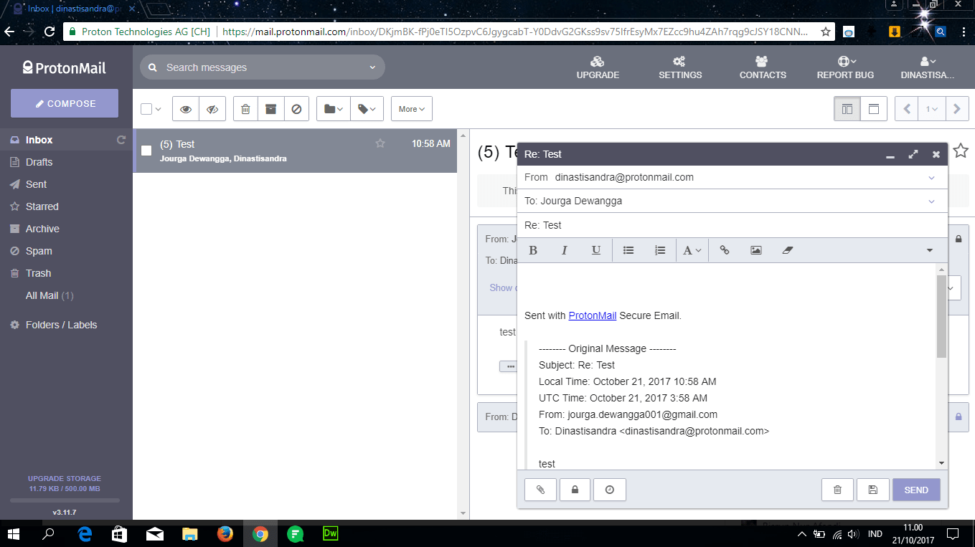Go to previous page of messages
This screenshot has width=975, height=547.
907,109
